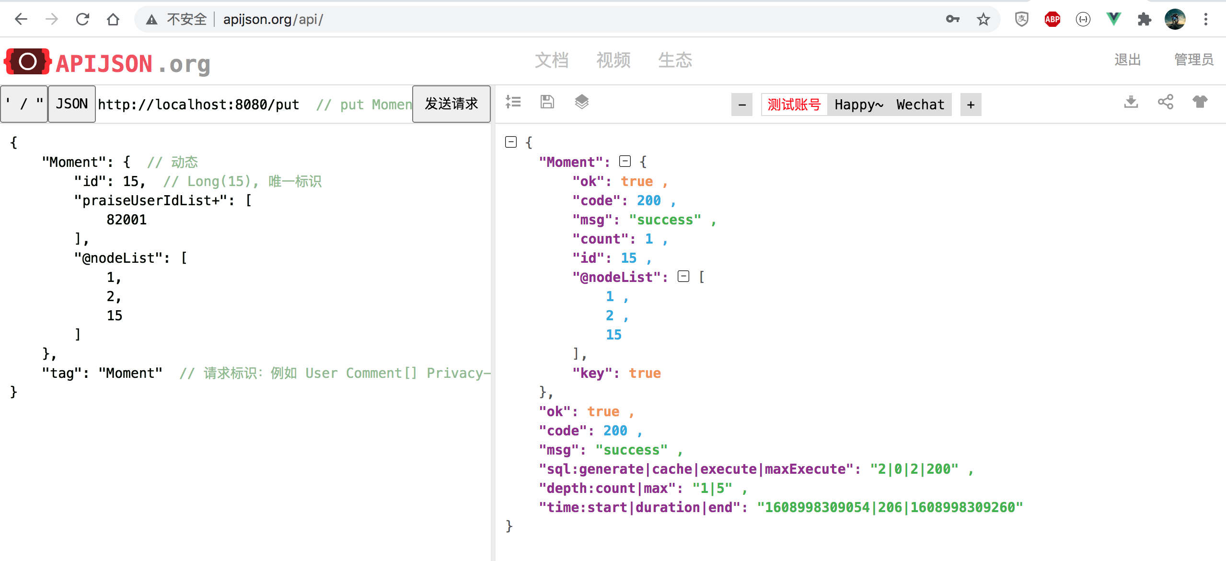Click the browser forward arrow

click(x=51, y=19)
